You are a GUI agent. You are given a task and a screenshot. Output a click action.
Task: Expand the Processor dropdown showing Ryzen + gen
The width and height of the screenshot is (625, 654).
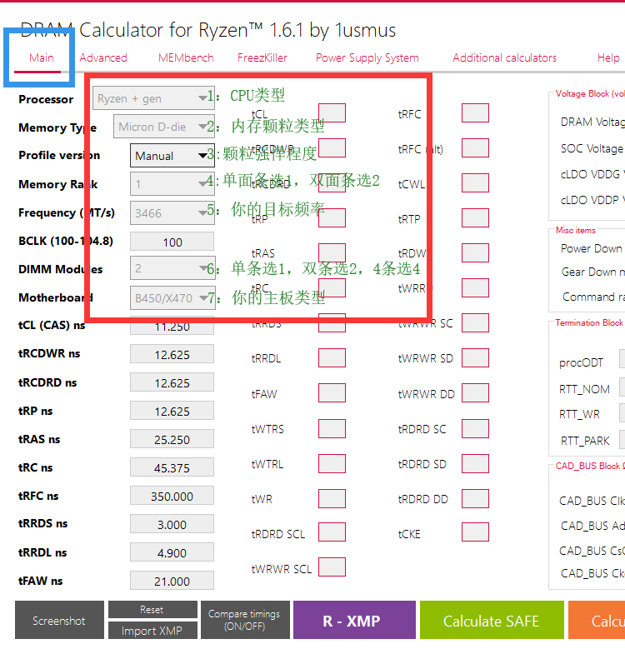point(153,98)
